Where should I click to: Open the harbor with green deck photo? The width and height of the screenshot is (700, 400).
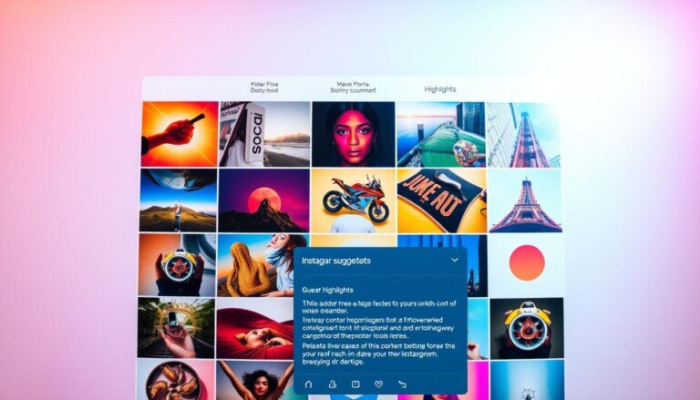click(440, 134)
